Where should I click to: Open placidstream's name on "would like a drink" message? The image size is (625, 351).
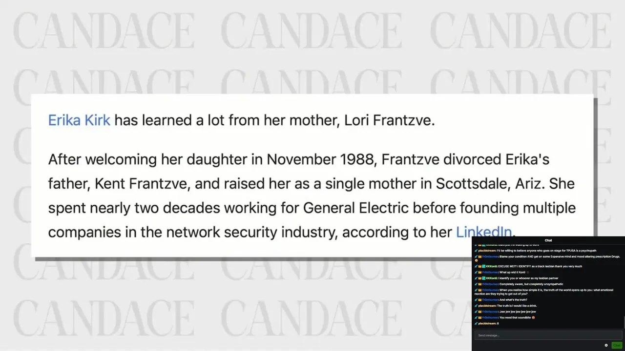[x=487, y=306]
